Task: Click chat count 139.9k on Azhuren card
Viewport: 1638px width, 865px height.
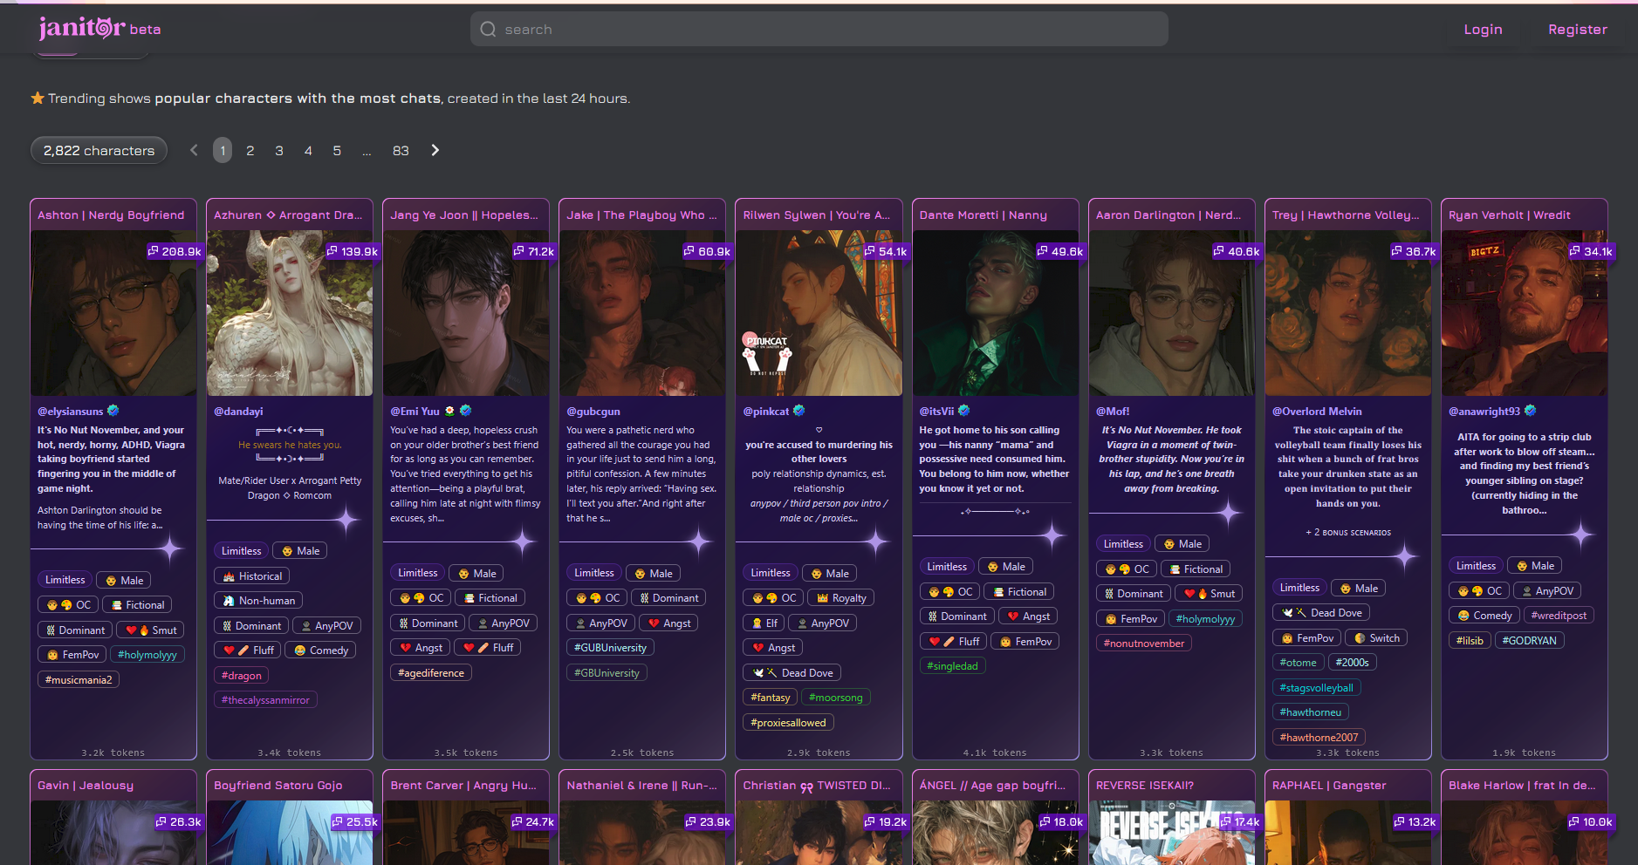Action: point(353,251)
